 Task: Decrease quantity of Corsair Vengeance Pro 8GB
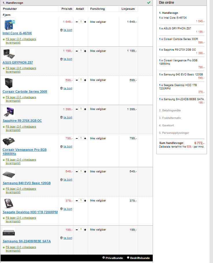77,138
